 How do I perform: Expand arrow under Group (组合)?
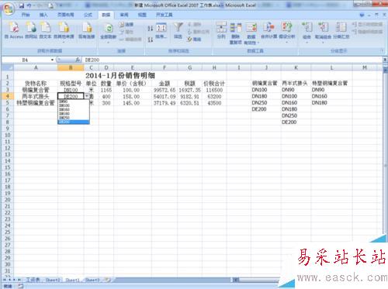(x=307, y=43)
